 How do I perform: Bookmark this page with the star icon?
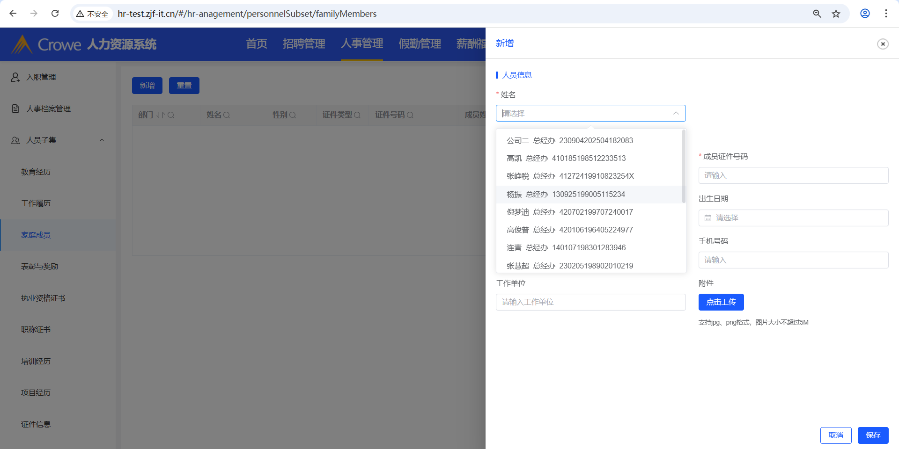pyautogui.click(x=836, y=14)
